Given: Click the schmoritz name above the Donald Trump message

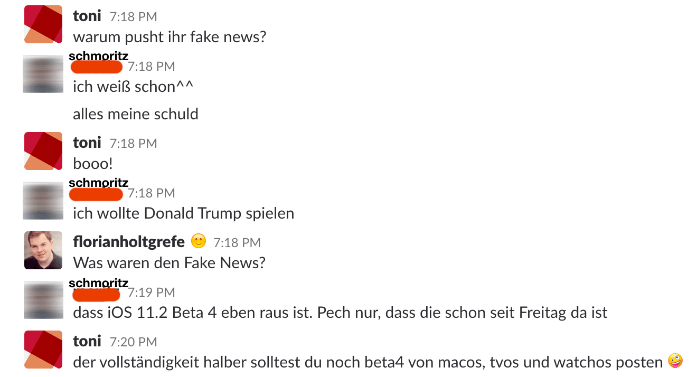Looking at the screenshot, I should coord(99,183).
